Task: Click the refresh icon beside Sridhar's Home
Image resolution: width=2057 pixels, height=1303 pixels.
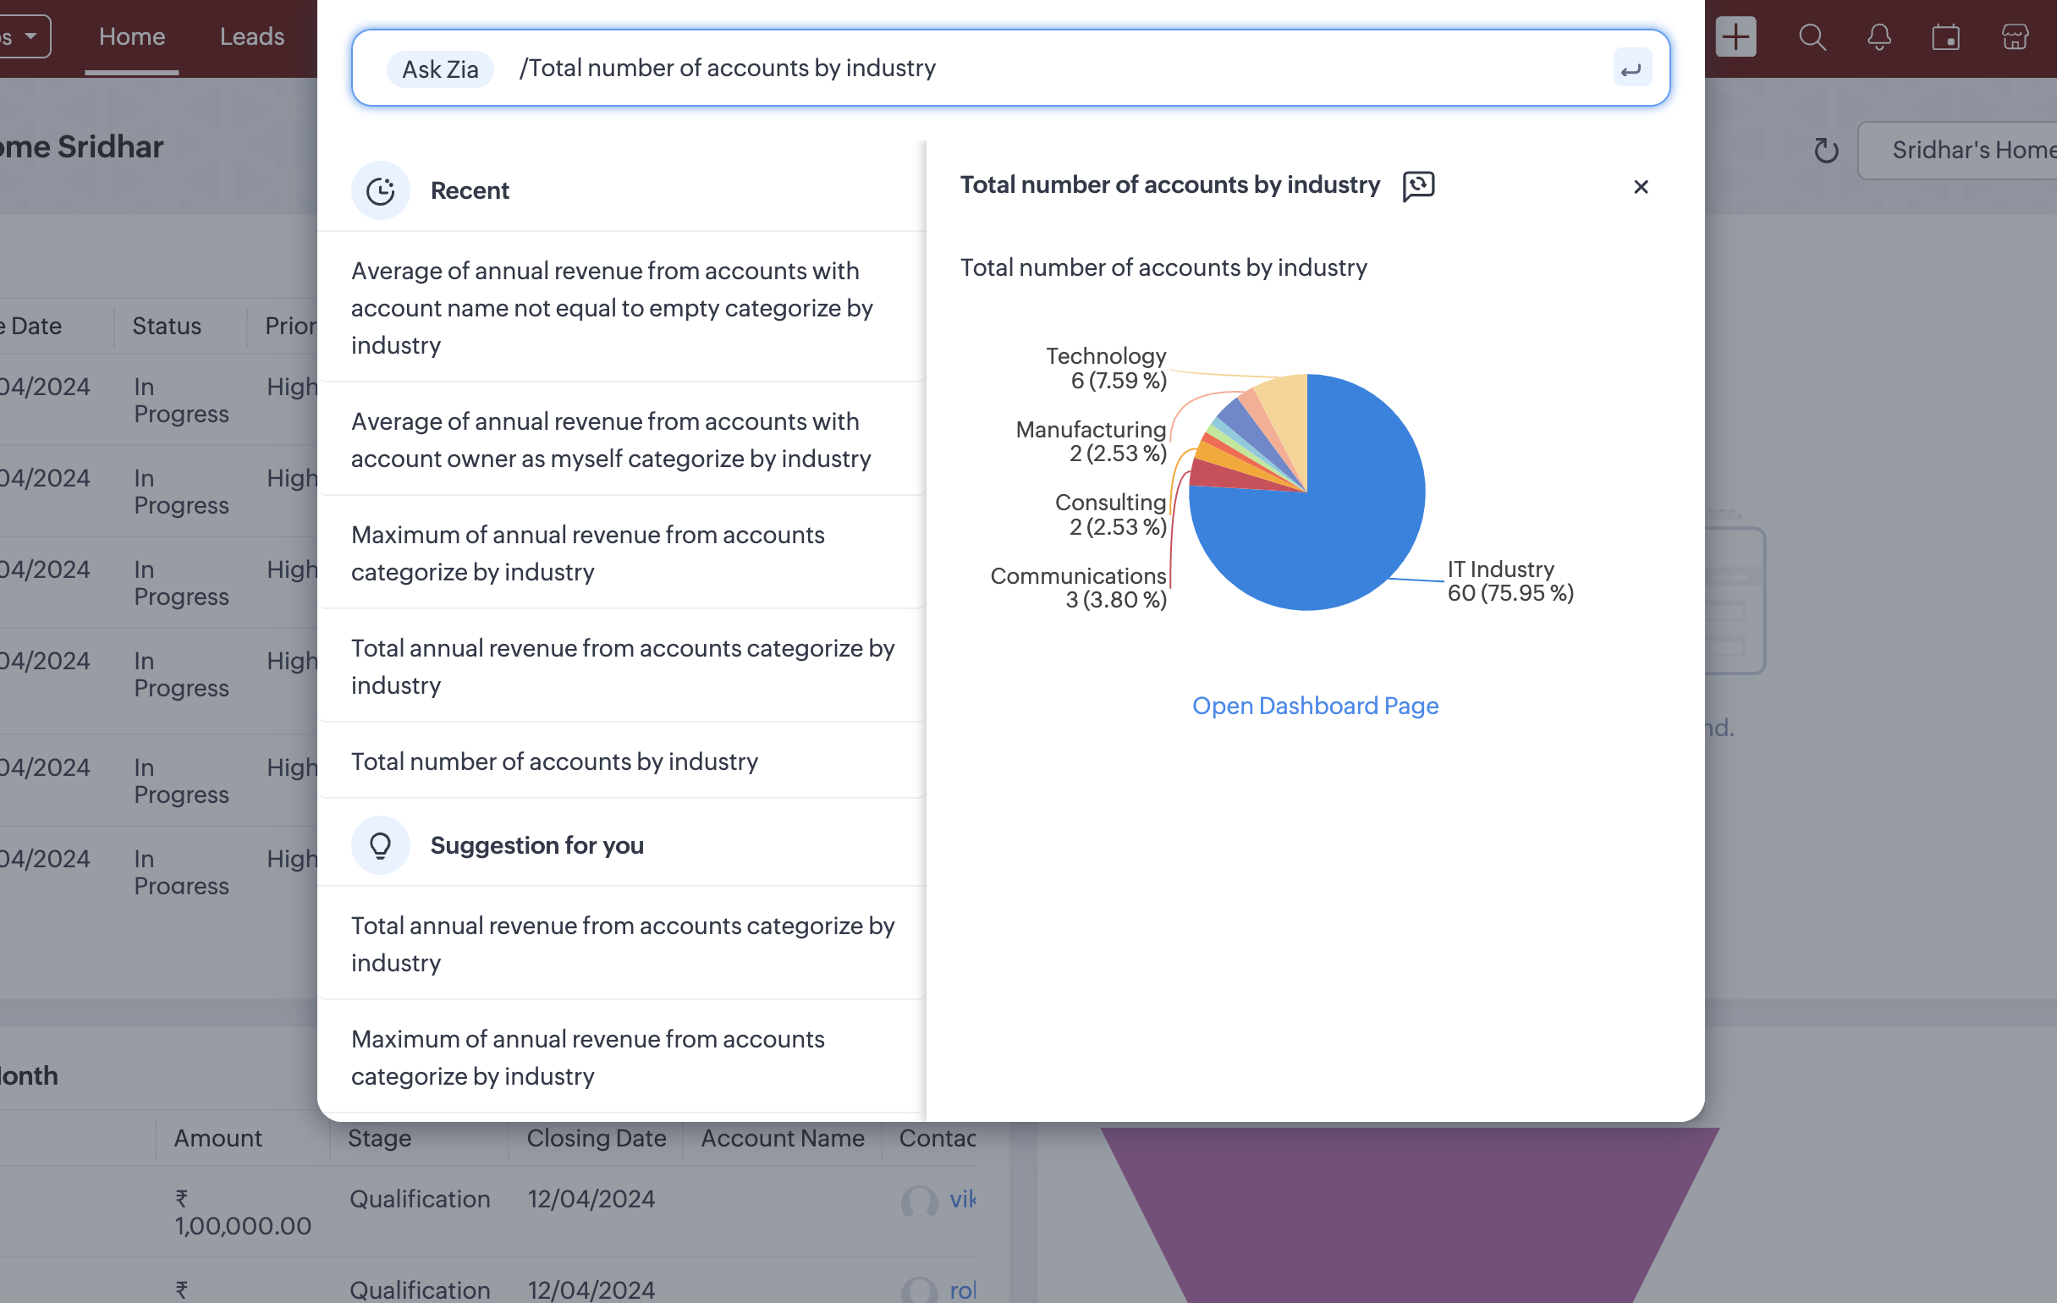Action: [1825, 151]
